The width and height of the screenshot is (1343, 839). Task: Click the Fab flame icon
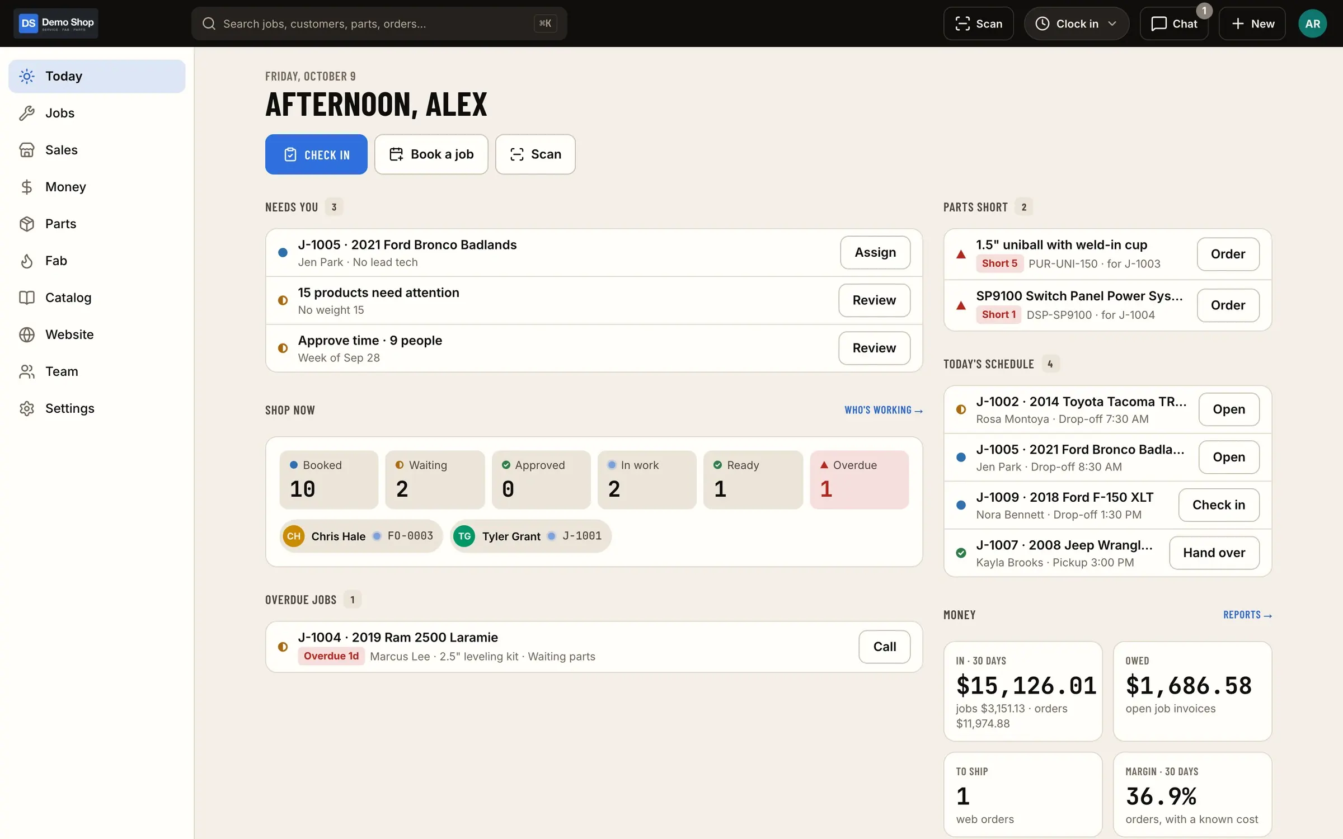click(27, 261)
